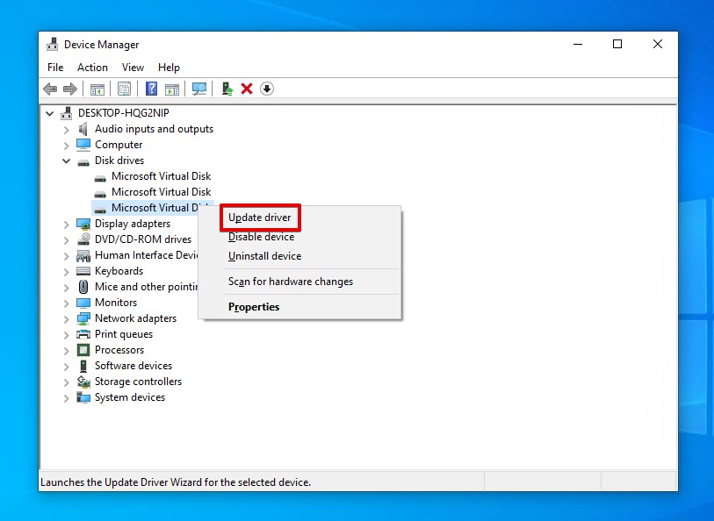Expand the Audio inputs and outputs node
The width and height of the screenshot is (714, 521).
point(67,129)
